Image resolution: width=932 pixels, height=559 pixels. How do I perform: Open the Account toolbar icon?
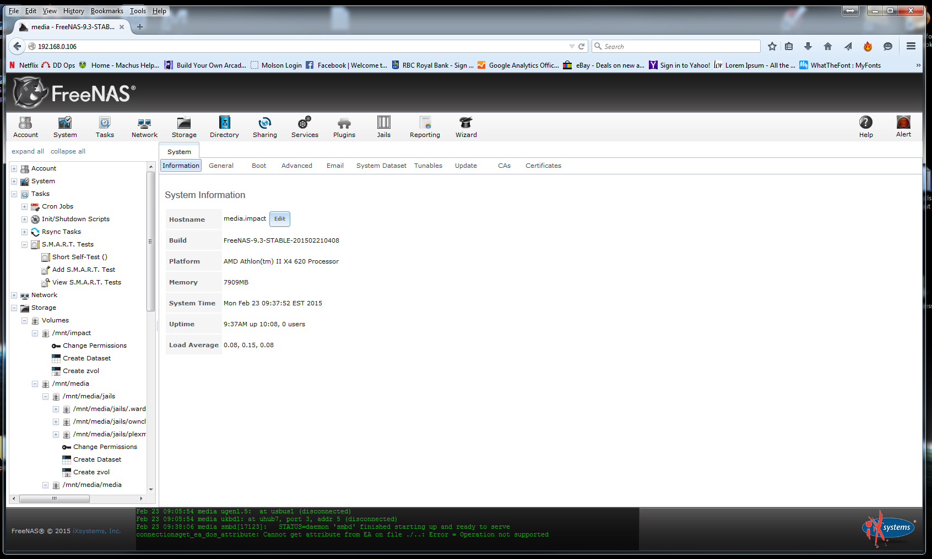(x=25, y=127)
